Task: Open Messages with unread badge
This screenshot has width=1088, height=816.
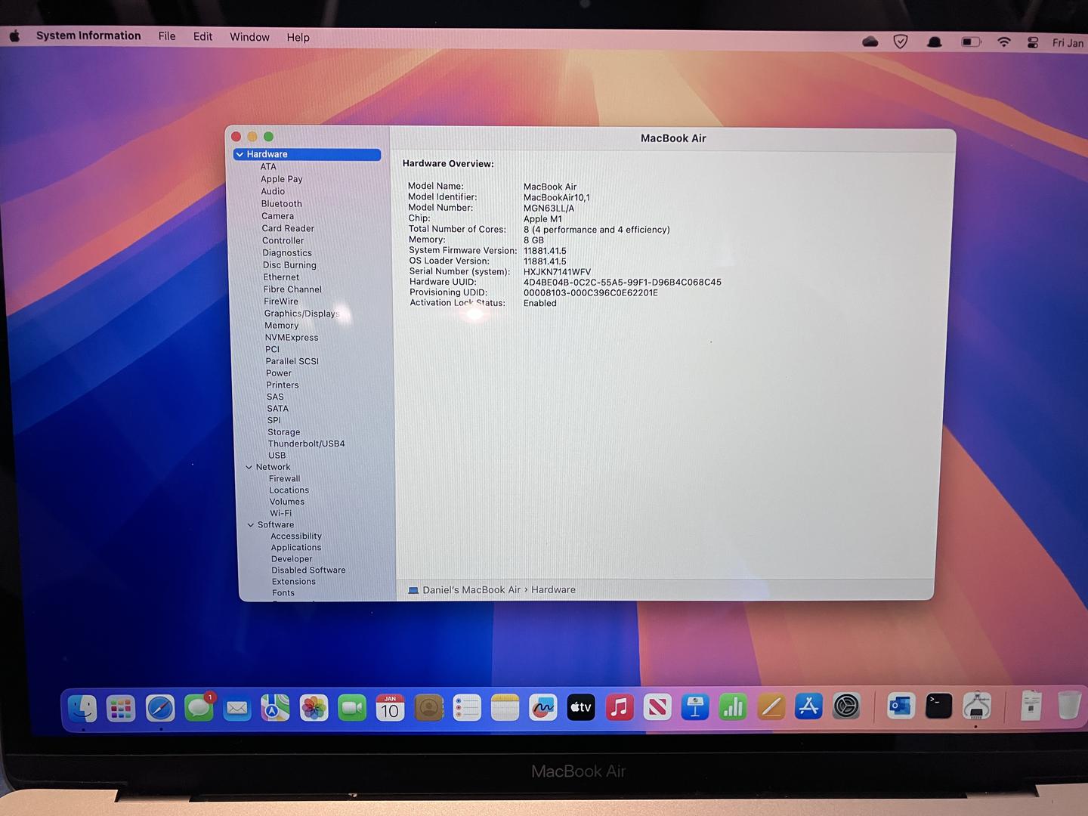Action: coord(199,708)
